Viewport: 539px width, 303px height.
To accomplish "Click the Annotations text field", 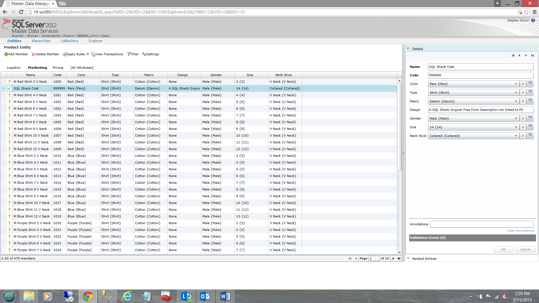I will 481,224.
